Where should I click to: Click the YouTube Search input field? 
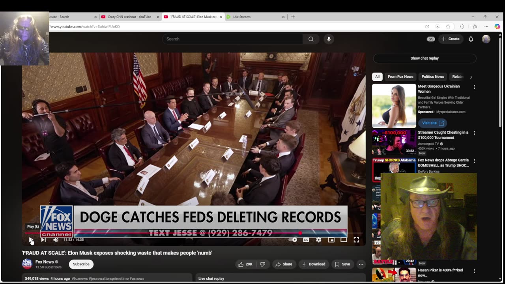[x=232, y=39]
